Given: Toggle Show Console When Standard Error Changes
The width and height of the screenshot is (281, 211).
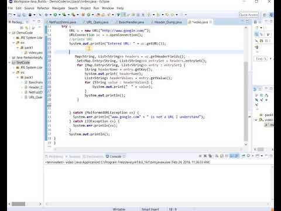Looking at the screenshot, I should [237, 156].
